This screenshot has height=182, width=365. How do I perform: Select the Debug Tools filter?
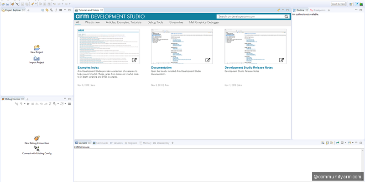coord(155,22)
